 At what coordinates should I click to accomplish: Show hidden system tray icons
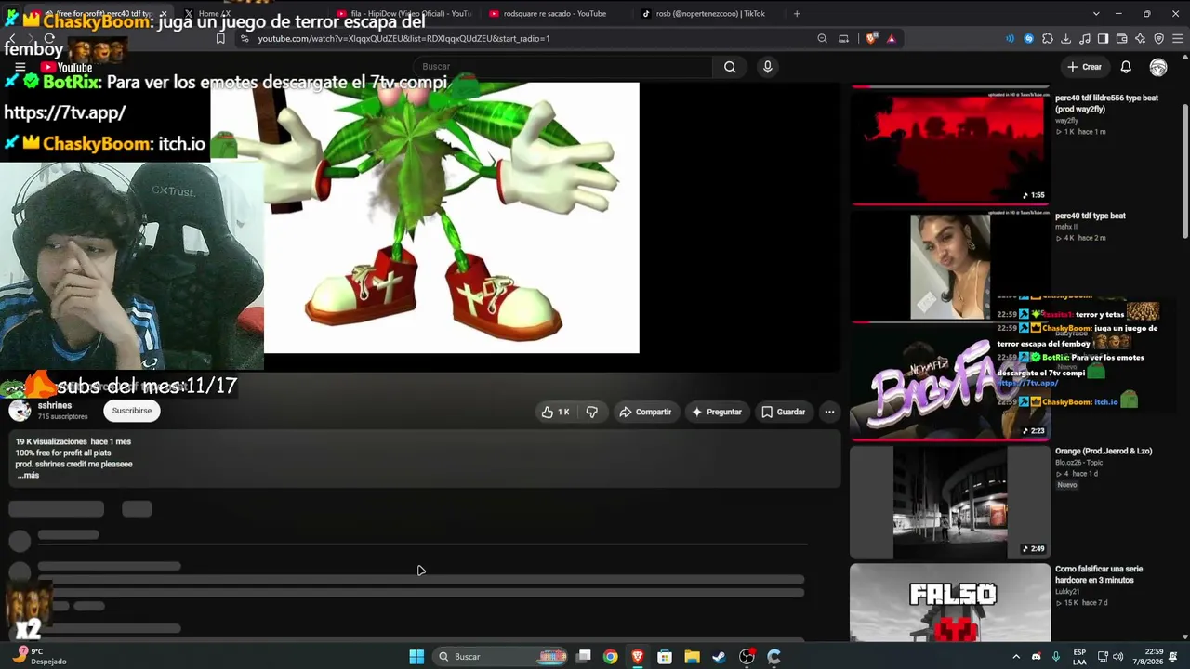pyautogui.click(x=1016, y=657)
